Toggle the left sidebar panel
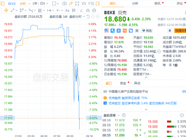Viewport: 186px width, 137px height. tap(2, 4)
